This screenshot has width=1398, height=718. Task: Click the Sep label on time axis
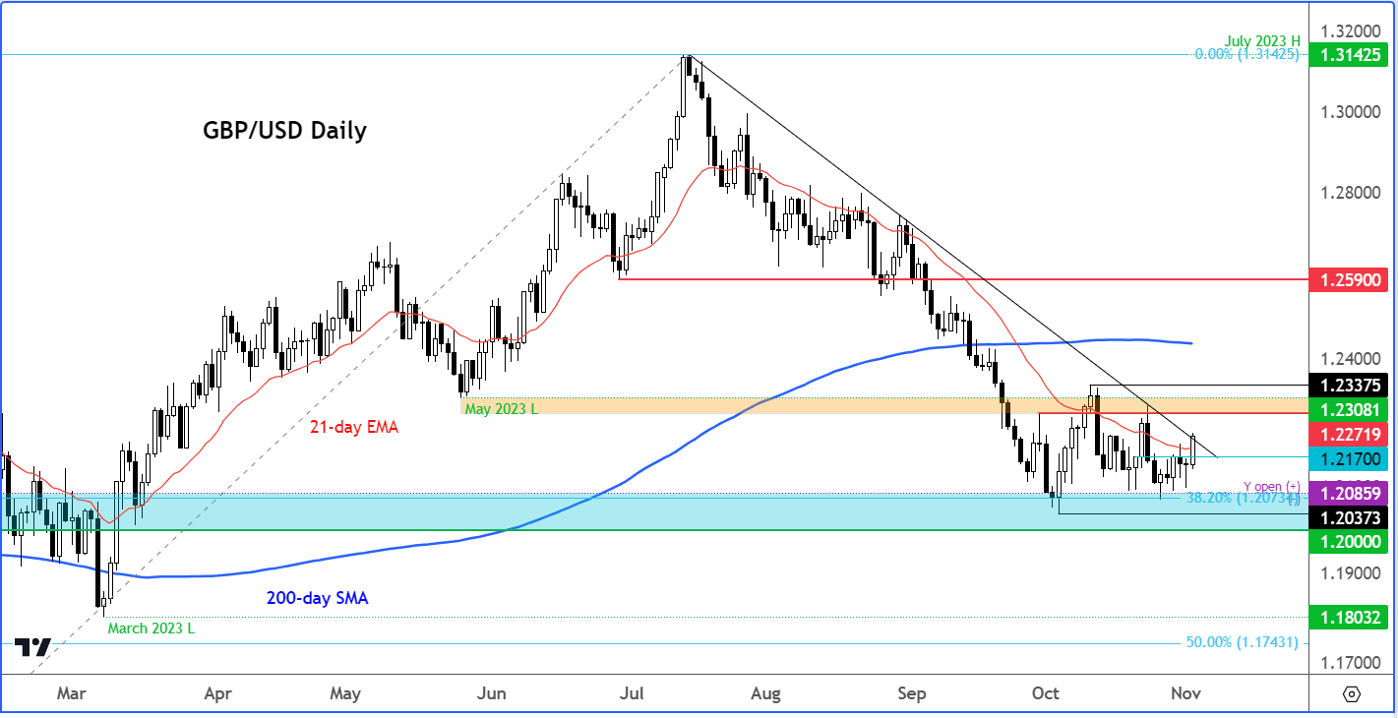tap(912, 693)
